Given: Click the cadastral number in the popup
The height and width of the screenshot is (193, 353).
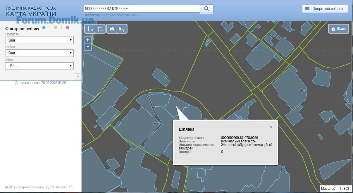Looking at the screenshot, I should [x=239, y=138].
